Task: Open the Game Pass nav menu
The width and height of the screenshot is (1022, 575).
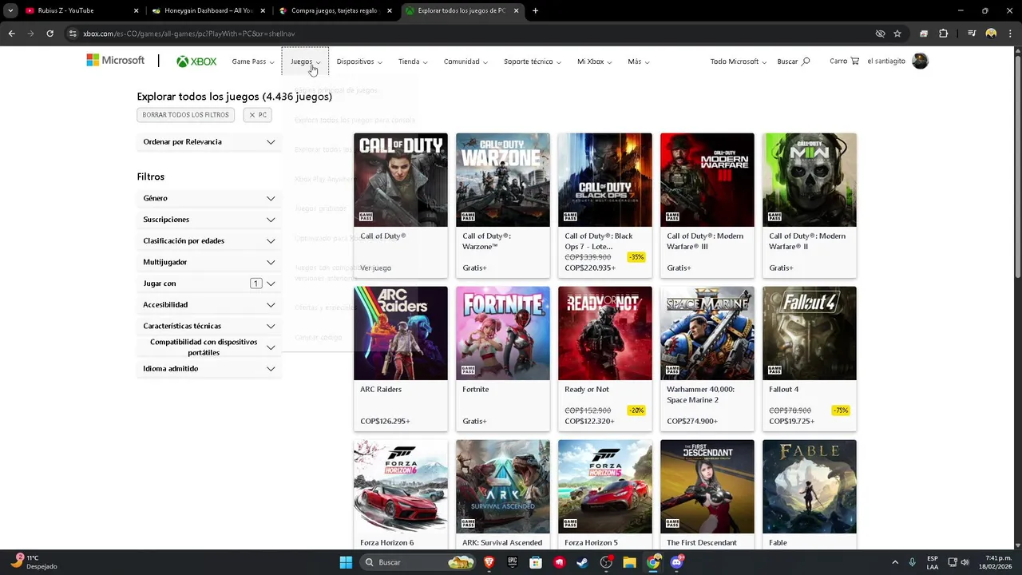Action: tap(252, 61)
